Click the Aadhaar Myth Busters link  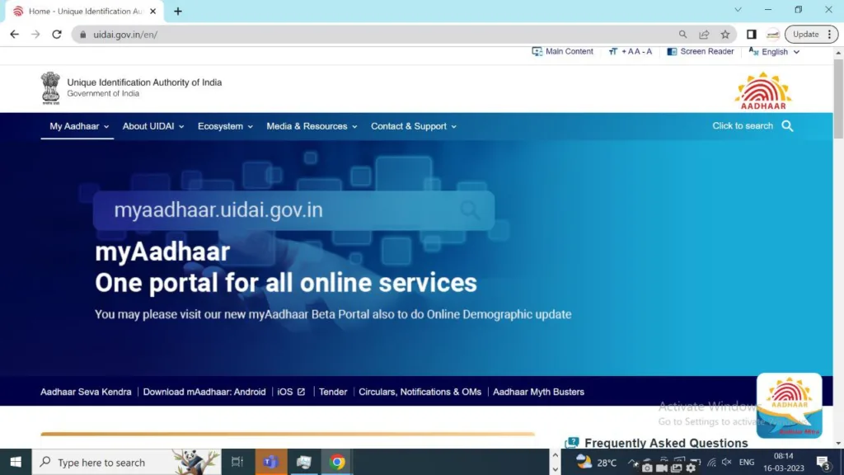[538, 392]
